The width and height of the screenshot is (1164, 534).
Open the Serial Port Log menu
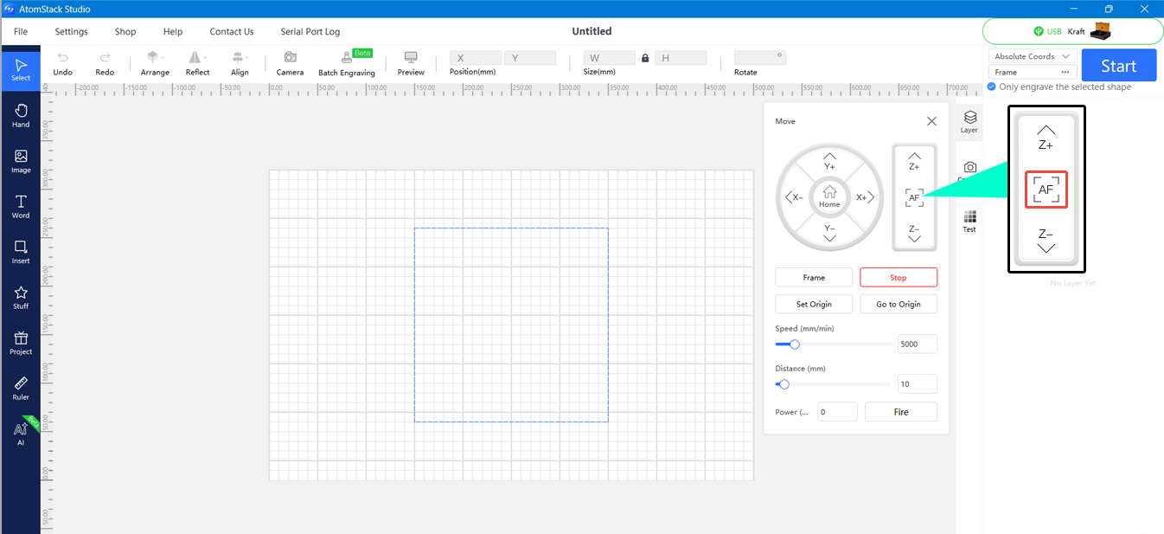(x=310, y=32)
